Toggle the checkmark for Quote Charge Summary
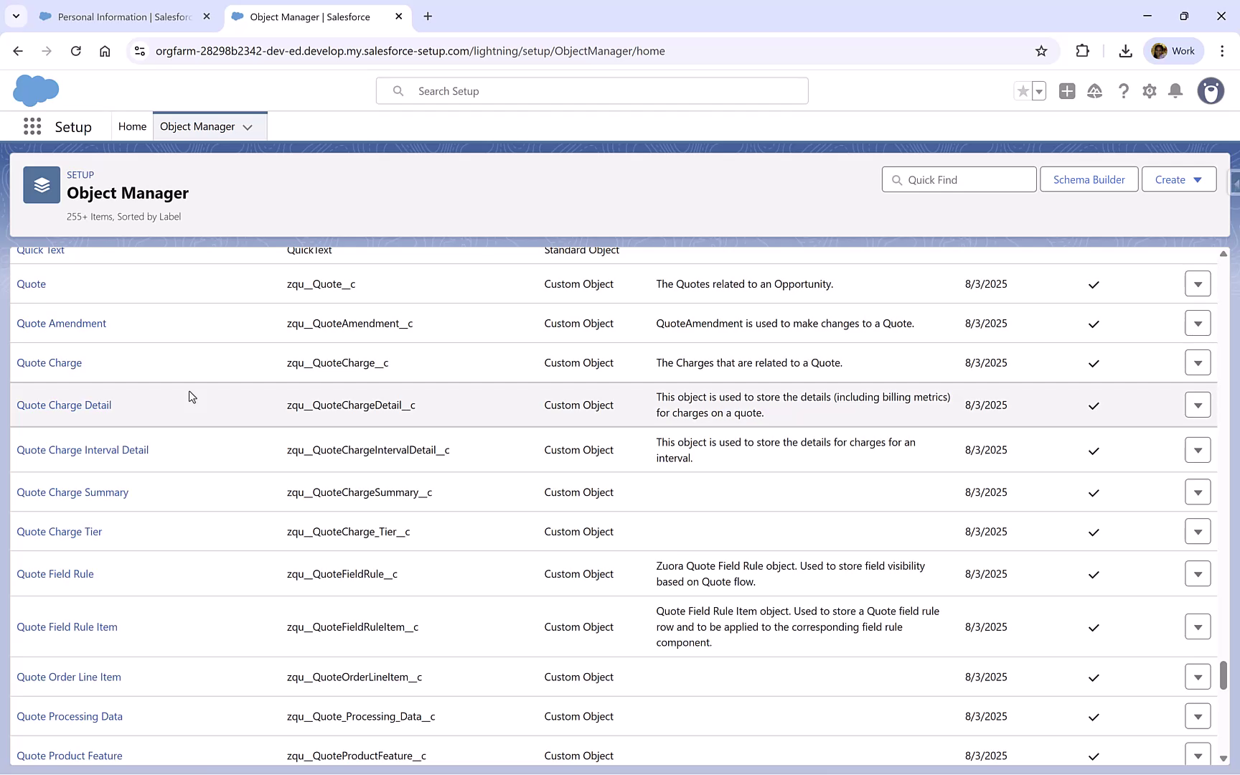1240x775 pixels. click(1093, 493)
